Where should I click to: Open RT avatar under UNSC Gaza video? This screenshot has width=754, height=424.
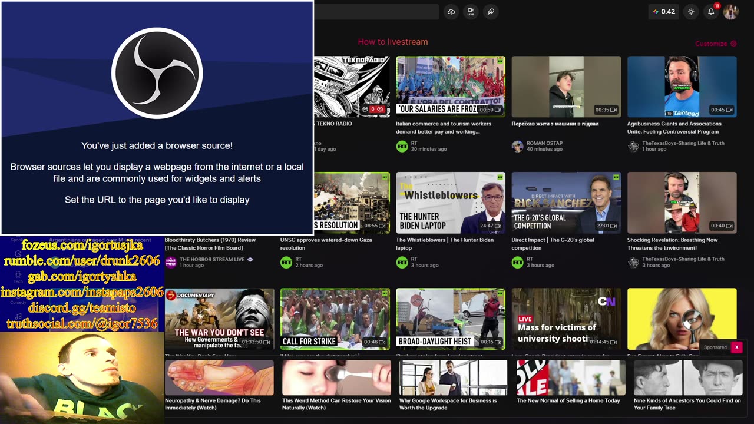coord(286,262)
